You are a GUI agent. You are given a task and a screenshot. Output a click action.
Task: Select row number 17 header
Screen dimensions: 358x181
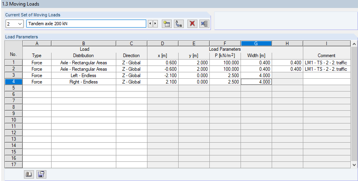(x=14, y=165)
